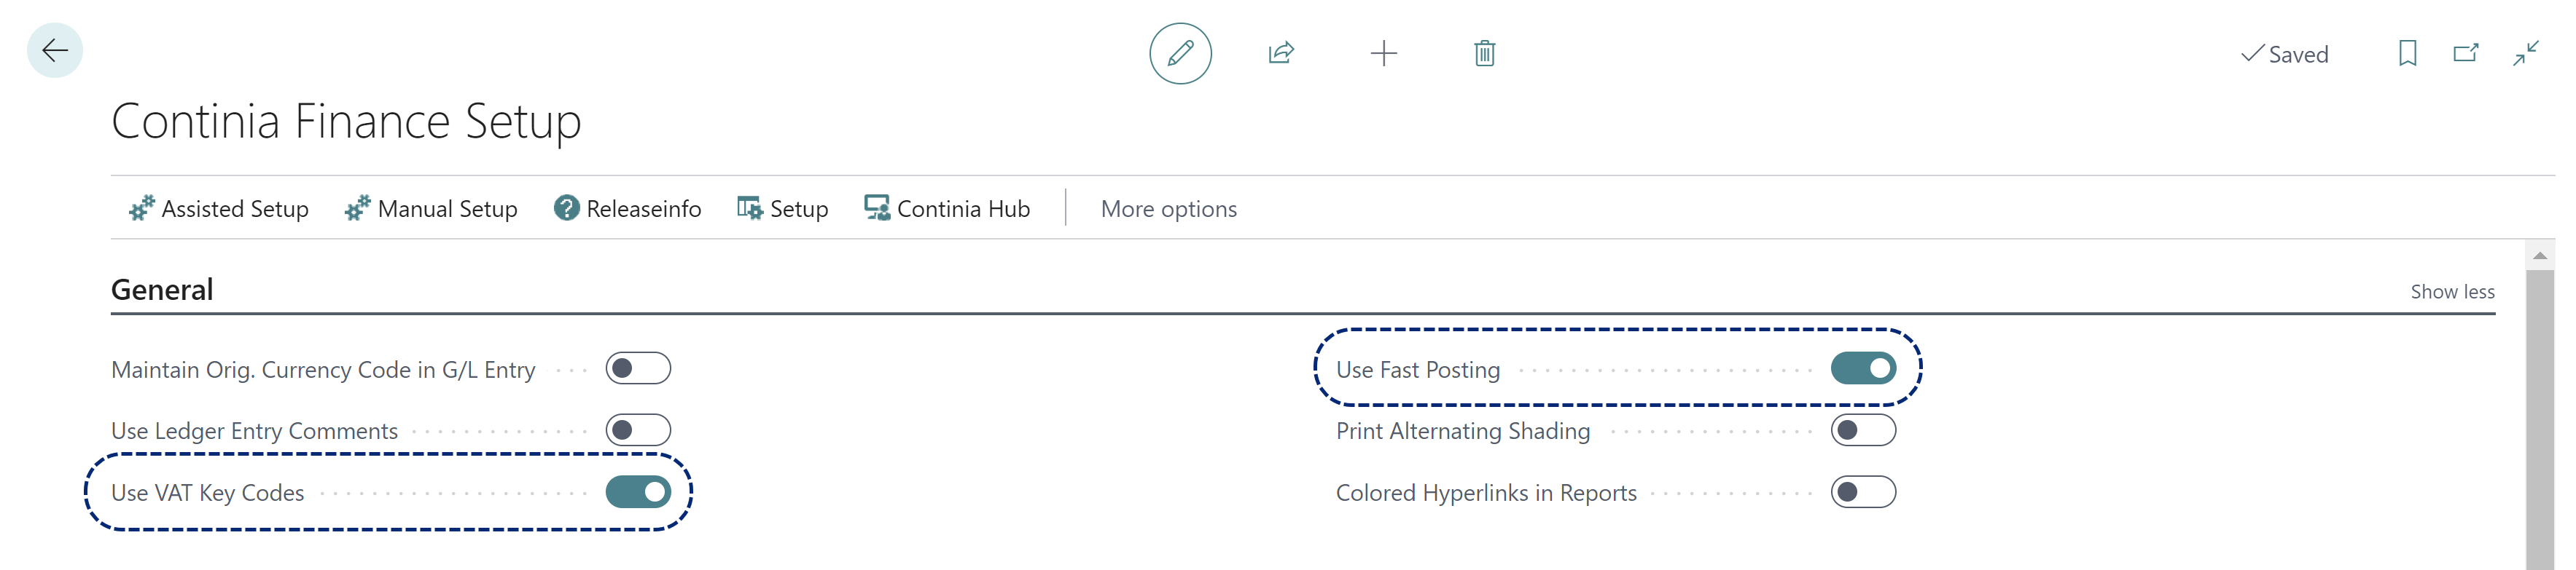Click the Use Fast Posting label
The height and width of the screenshot is (570, 2576).
coord(1417,371)
